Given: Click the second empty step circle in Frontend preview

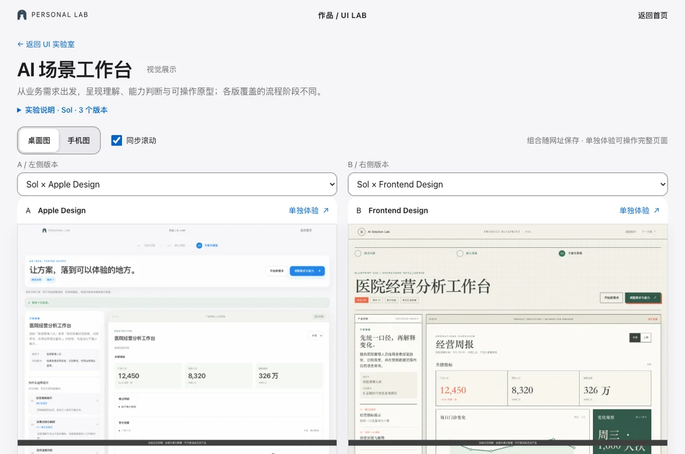Looking at the screenshot, I should pyautogui.click(x=460, y=253).
